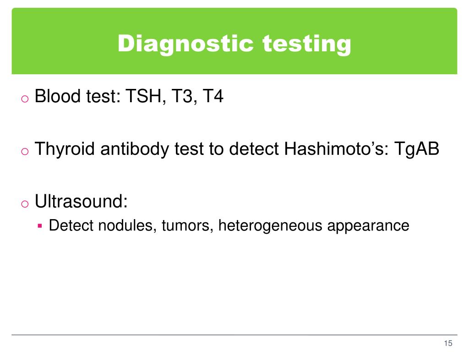
Task: Click the slide number 15
Action: coord(448,343)
